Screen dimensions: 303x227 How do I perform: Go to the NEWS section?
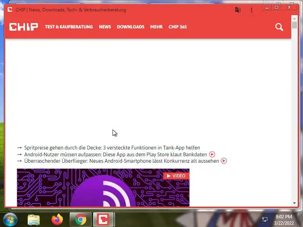pyautogui.click(x=105, y=27)
